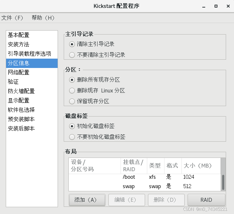Click the 删除 (D) button
This screenshot has height=214, width=234.
pos(166,200)
